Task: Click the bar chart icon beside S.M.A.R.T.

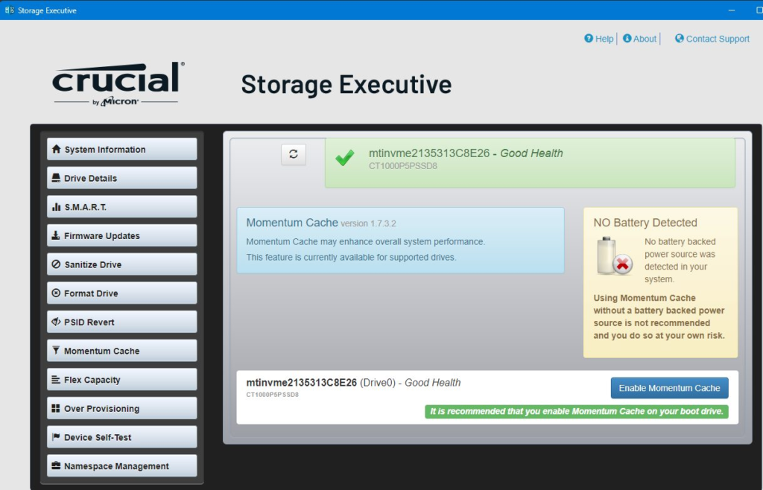Action: coord(57,206)
